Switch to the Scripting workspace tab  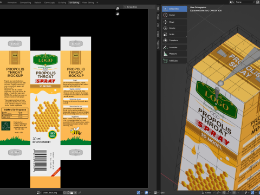pos(62,3)
